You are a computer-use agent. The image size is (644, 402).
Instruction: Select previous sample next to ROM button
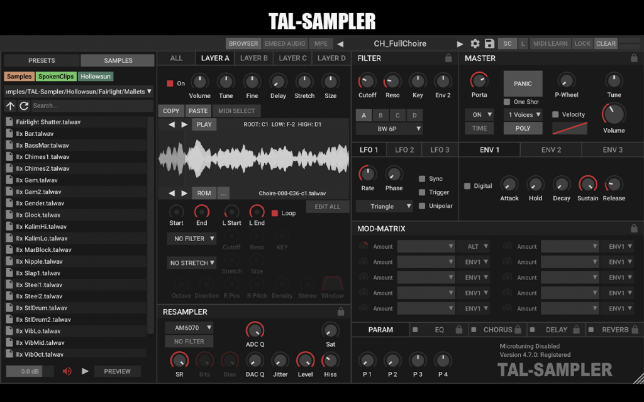point(172,193)
